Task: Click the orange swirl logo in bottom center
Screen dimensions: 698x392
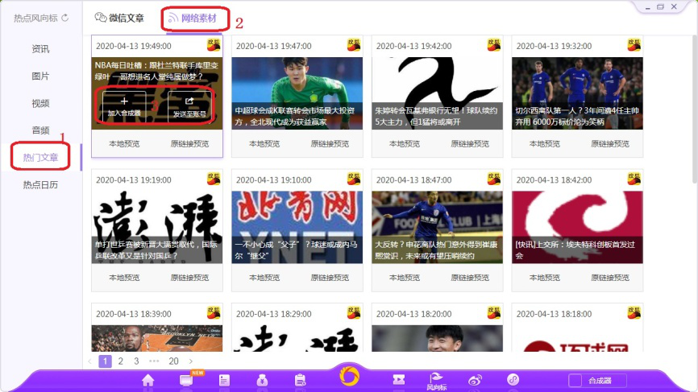Action: click(349, 376)
